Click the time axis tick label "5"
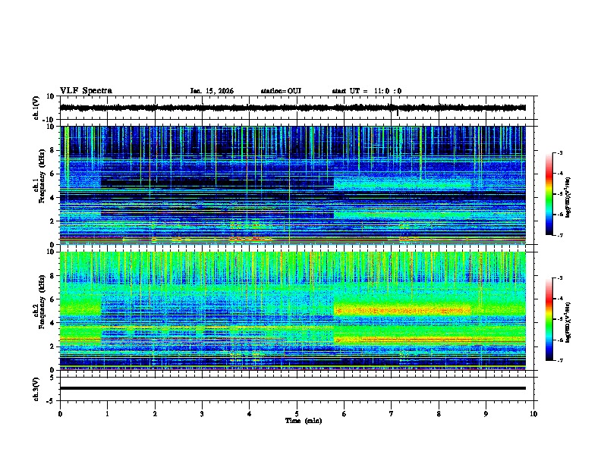This screenshot has width=601, height=464. (297, 414)
